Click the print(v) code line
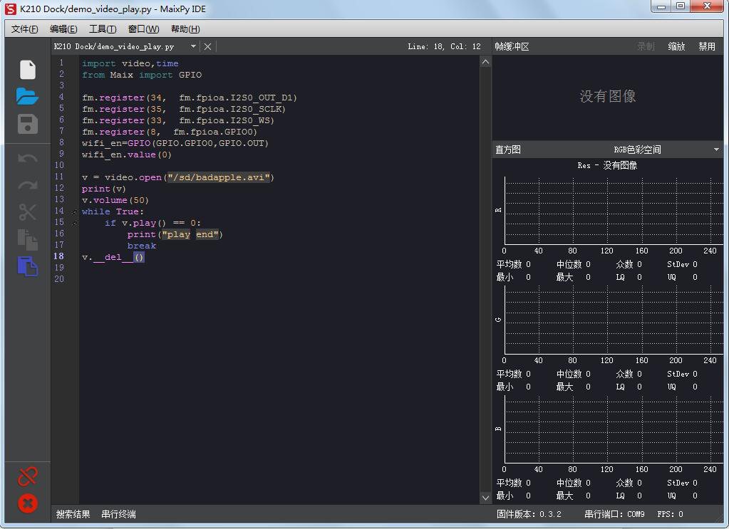Image resolution: width=729 pixels, height=529 pixels. [103, 189]
